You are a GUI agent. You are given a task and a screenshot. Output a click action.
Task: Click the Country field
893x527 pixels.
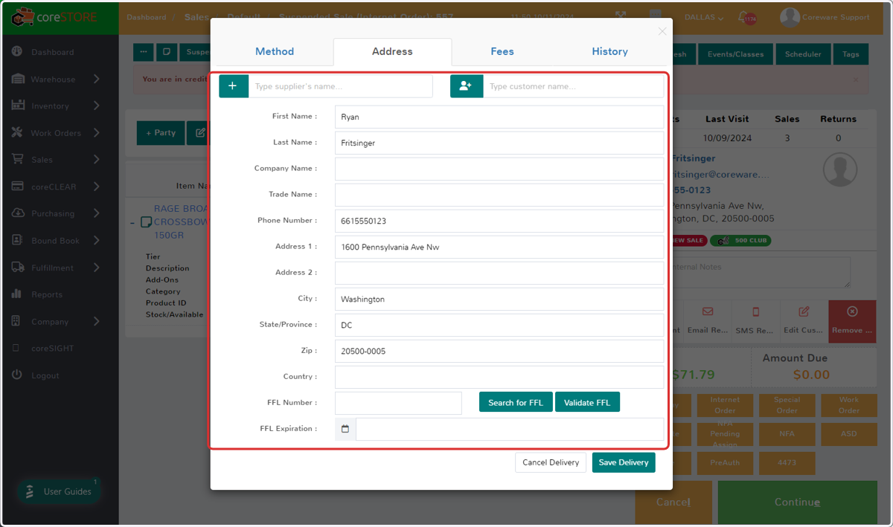click(499, 377)
